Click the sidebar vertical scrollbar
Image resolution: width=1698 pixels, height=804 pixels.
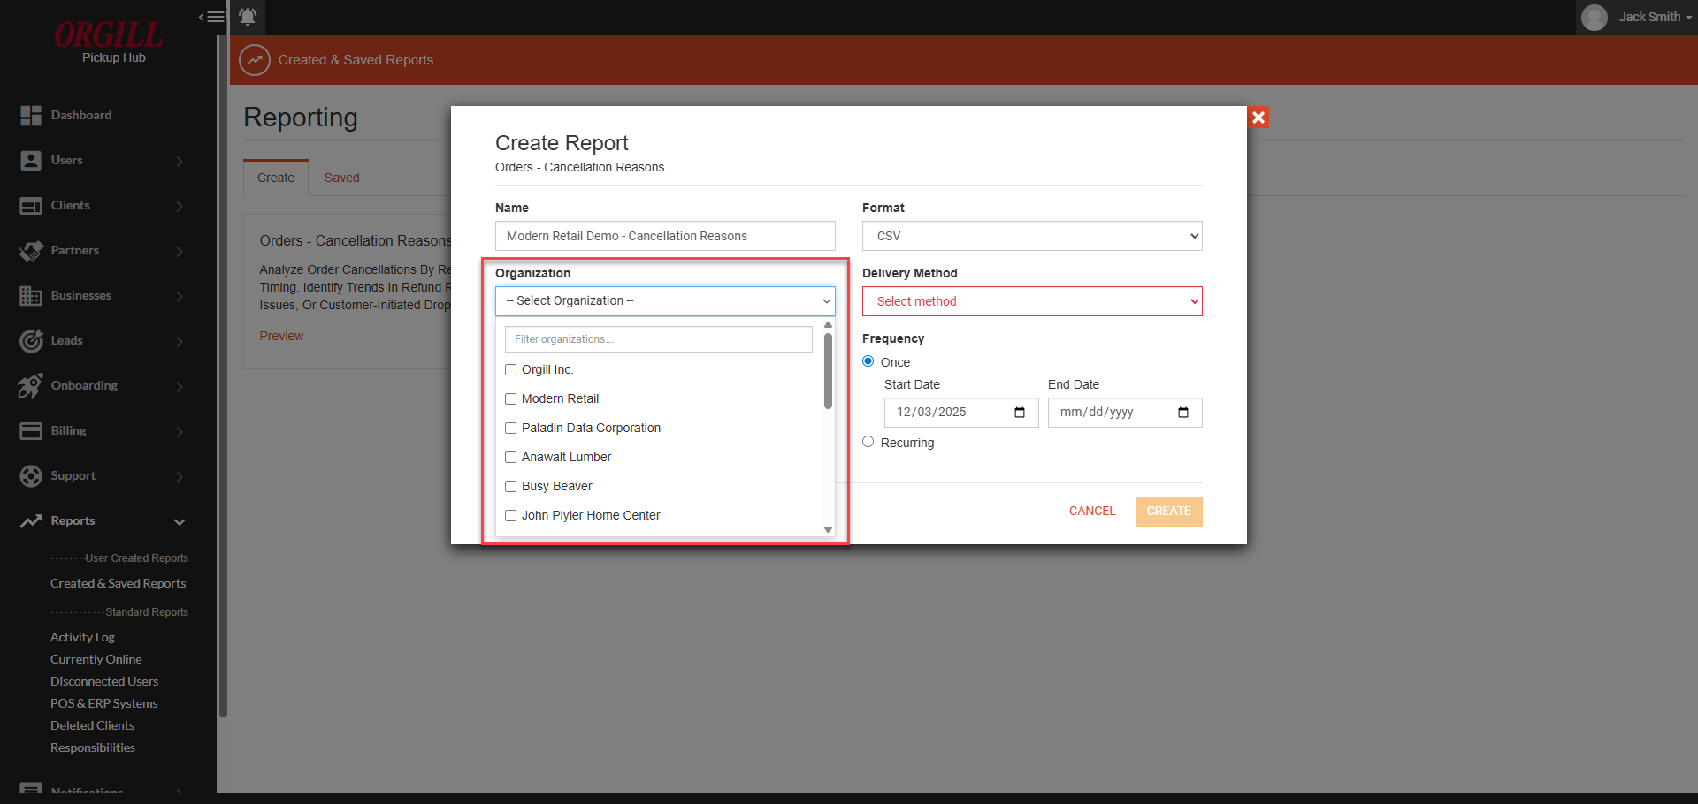[x=223, y=375]
